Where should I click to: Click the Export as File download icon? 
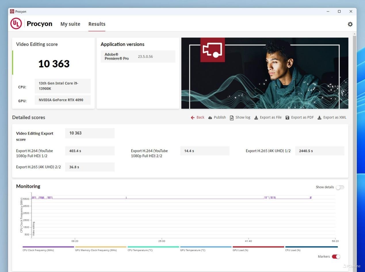click(256, 118)
